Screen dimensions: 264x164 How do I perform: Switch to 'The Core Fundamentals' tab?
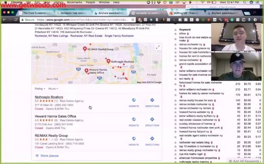(x=35, y=13)
